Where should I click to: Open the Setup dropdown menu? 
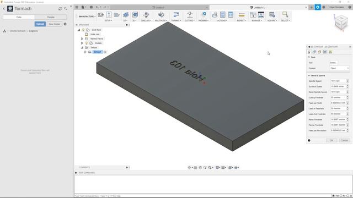pos(108,20)
